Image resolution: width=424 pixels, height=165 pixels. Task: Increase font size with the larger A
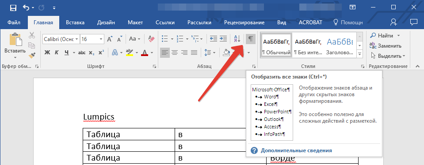[110, 39]
